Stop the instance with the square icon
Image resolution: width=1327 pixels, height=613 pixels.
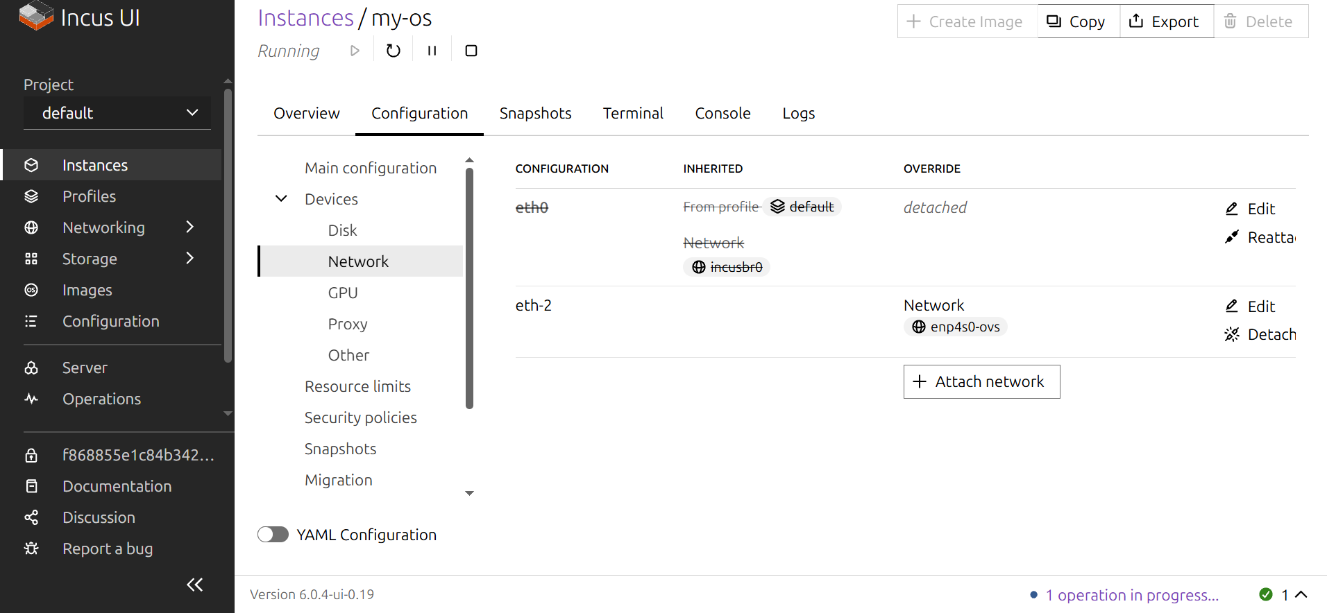471,51
